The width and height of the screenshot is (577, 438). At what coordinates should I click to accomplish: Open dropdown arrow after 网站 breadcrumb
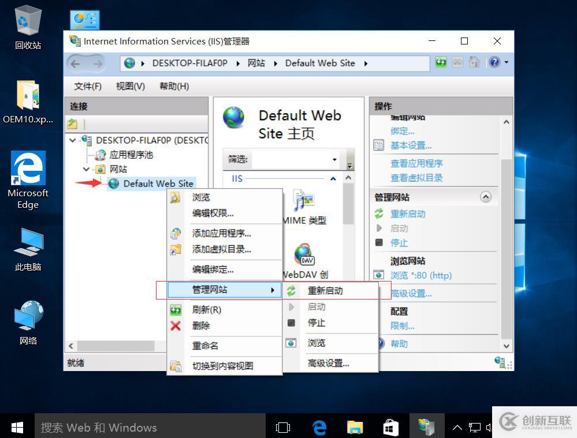tap(276, 63)
